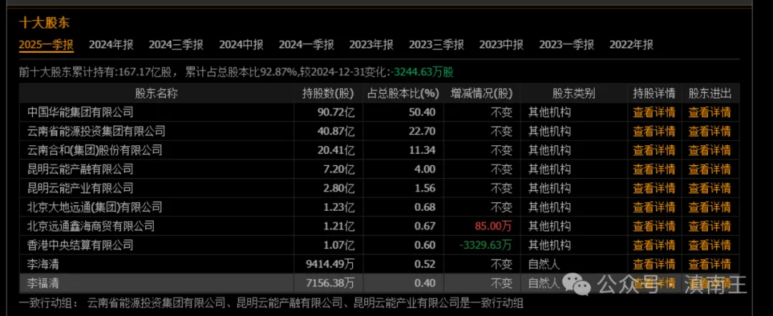Select shareholder name 北京大地远通(集团)有限公司
773x316 pixels.
click(x=94, y=207)
